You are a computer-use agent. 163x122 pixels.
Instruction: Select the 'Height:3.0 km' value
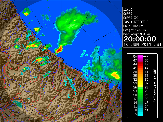click(x=135, y=30)
